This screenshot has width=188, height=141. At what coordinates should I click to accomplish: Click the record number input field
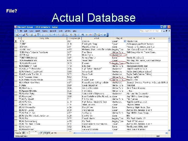pos(34,133)
